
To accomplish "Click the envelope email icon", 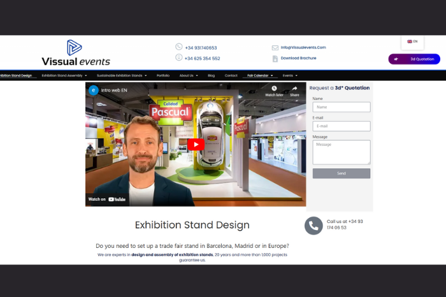I will [x=275, y=48].
